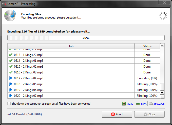Viewport: 172px width, 125px height.
Task: Click the CPU usage chip icon
Action: pos(124,104)
